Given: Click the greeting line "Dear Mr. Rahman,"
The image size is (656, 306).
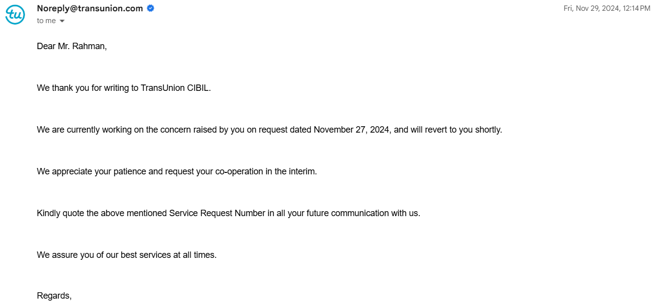Looking at the screenshot, I should [x=72, y=46].
